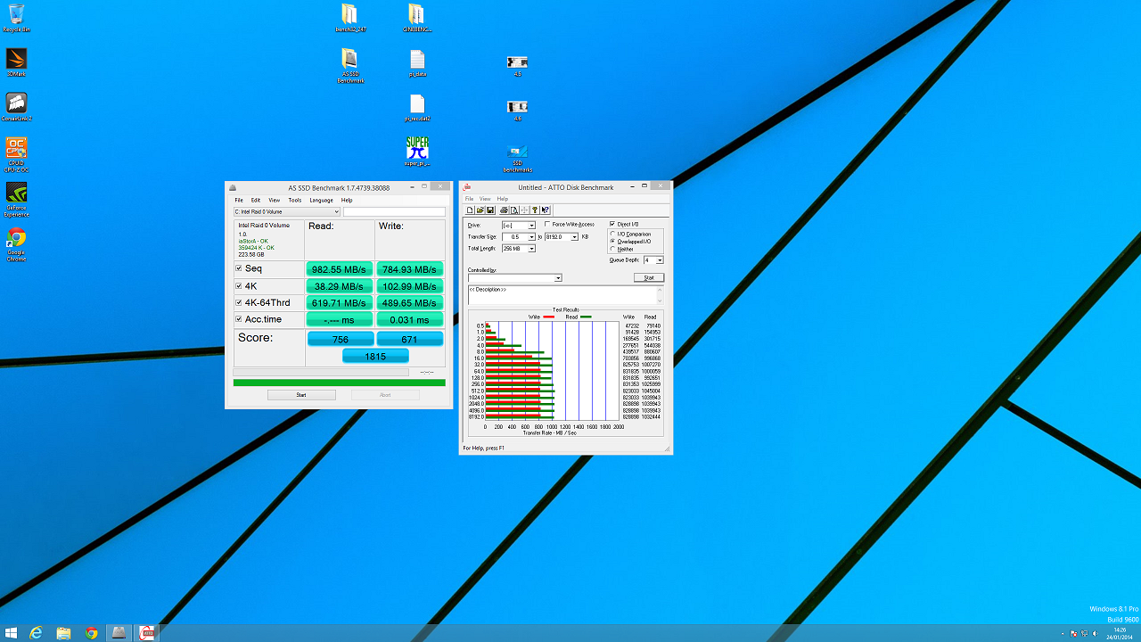Select pi_rec.dat2 file on desktop
This screenshot has height=642, width=1141.
click(417, 108)
